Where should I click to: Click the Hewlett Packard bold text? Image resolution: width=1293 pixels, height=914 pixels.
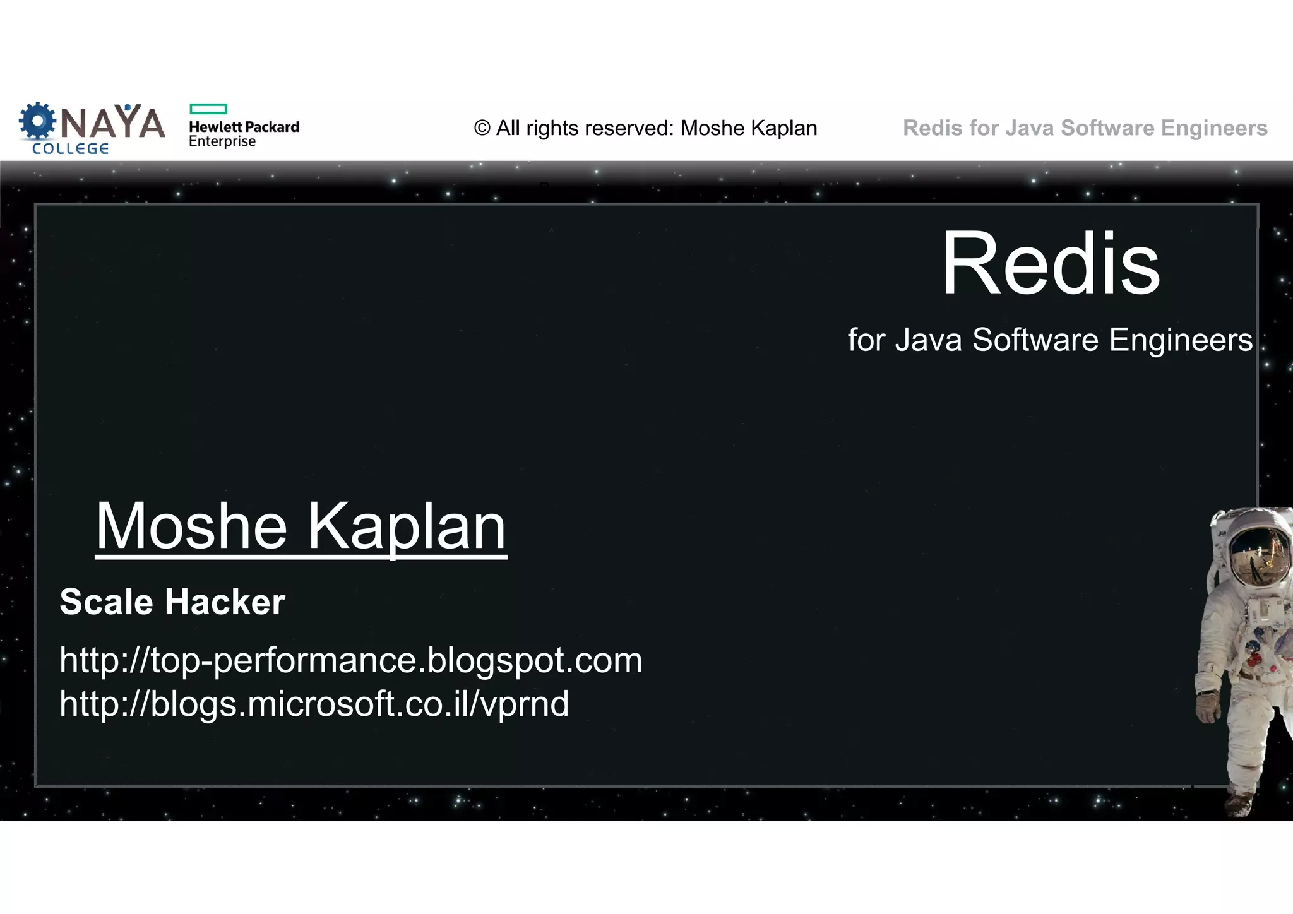click(244, 127)
